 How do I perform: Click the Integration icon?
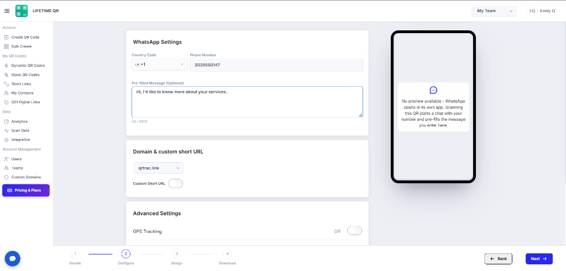coord(6,140)
